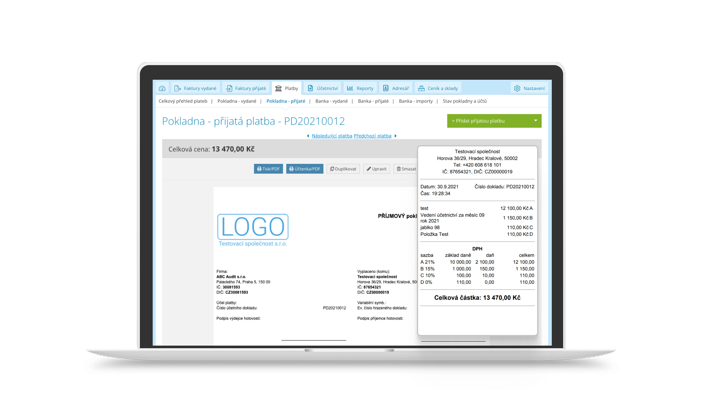703x395 pixels.
Task: Expand the Přidat přijatou platbu dropdown arrow
Action: pyautogui.click(x=535, y=121)
